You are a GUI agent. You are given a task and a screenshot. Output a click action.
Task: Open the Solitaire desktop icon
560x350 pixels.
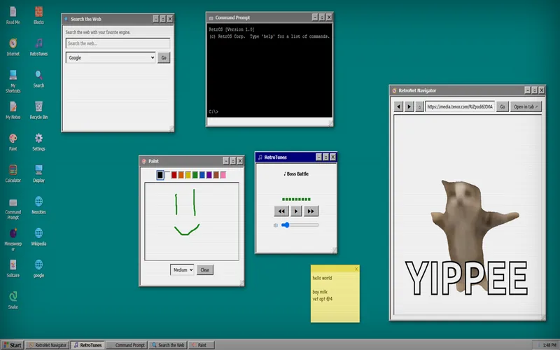coord(13,269)
